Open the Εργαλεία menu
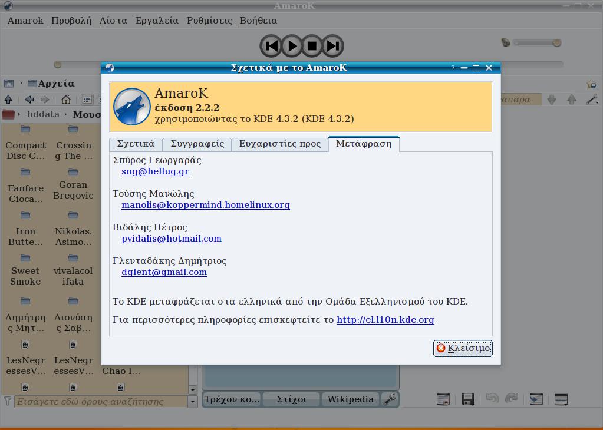 pos(157,21)
